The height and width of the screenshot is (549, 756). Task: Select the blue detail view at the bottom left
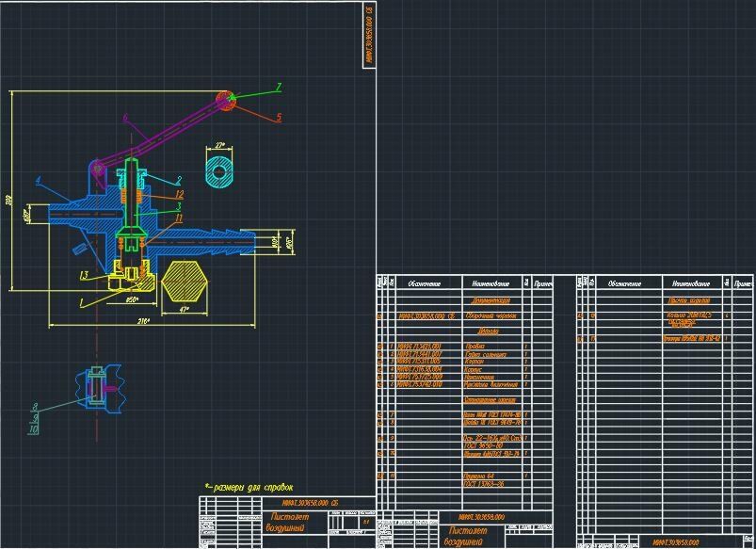point(100,389)
